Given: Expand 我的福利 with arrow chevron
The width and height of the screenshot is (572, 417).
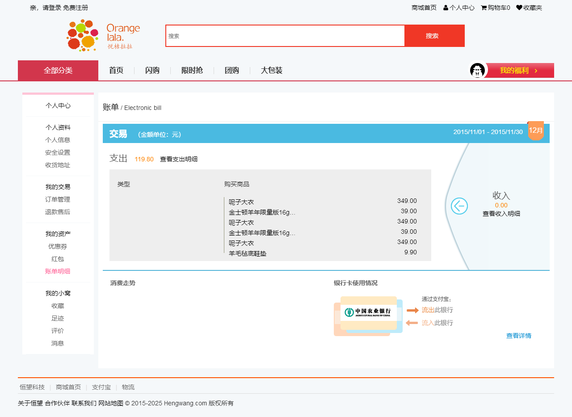Looking at the screenshot, I should [x=536, y=71].
